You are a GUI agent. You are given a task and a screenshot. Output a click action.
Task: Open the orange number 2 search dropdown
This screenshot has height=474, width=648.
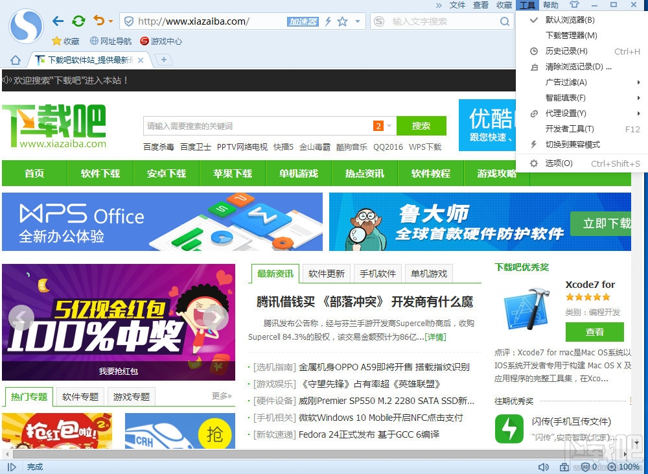tap(382, 126)
